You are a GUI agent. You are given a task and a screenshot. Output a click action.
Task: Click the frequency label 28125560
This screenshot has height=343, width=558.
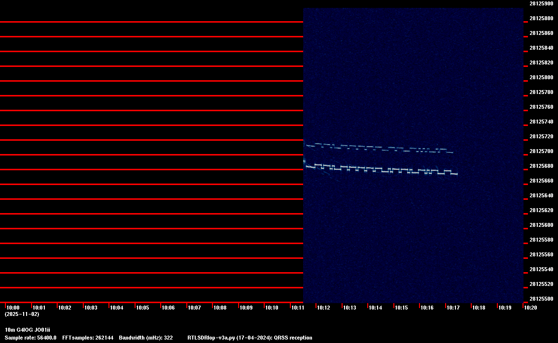(542, 254)
